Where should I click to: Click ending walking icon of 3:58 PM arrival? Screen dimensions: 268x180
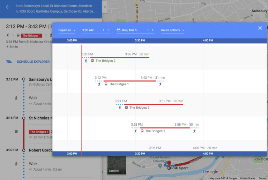(194, 131)
